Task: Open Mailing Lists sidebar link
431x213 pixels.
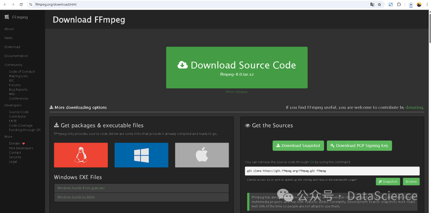Action: (x=18, y=76)
